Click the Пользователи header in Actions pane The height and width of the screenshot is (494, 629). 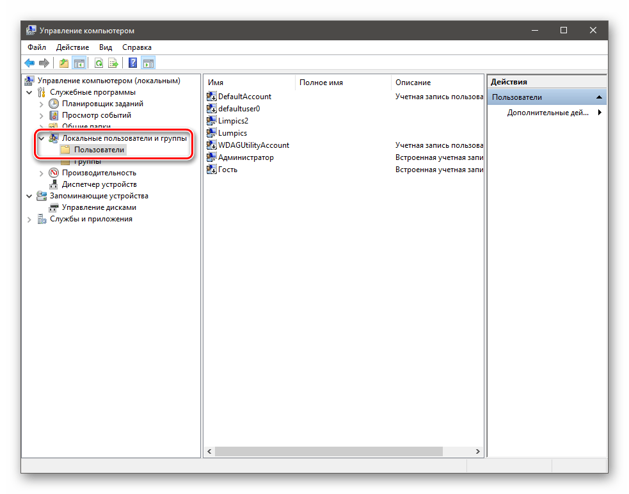point(546,97)
